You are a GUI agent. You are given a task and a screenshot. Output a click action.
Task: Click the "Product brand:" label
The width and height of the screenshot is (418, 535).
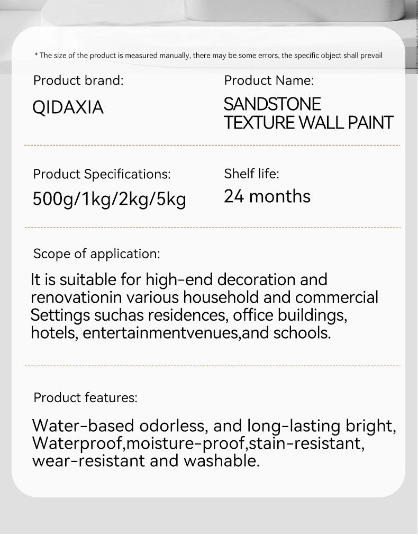pos(78,81)
